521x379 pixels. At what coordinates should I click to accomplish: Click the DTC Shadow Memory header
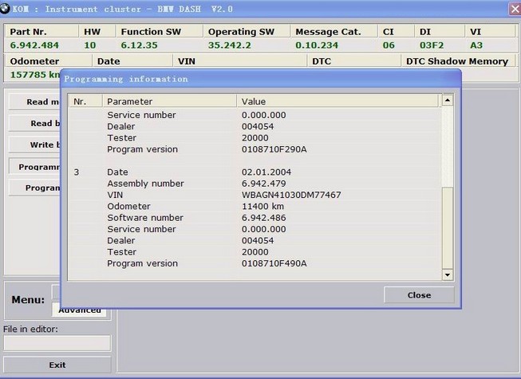(x=457, y=61)
